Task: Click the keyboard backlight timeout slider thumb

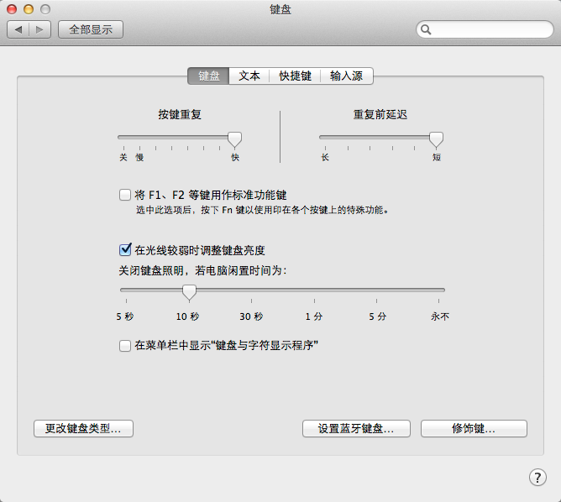Action: pyautogui.click(x=189, y=292)
